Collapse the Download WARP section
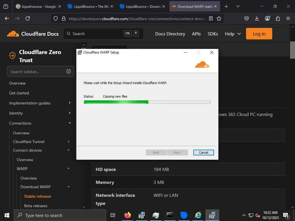The image size is (295, 221). 69,187
